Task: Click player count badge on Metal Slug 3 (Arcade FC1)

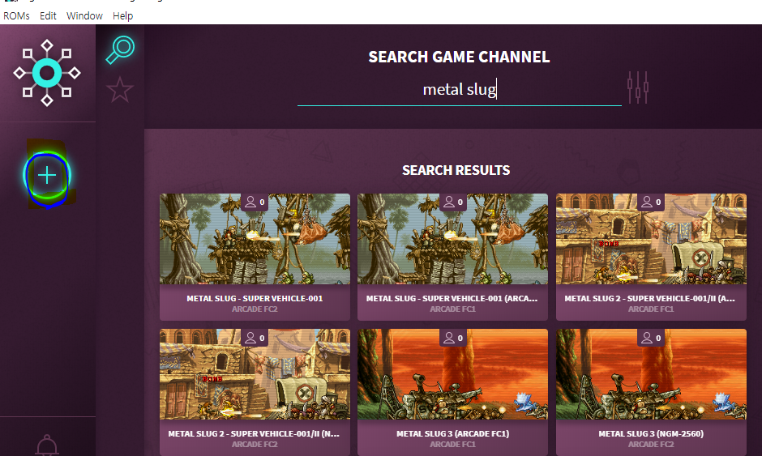Action: [453, 338]
